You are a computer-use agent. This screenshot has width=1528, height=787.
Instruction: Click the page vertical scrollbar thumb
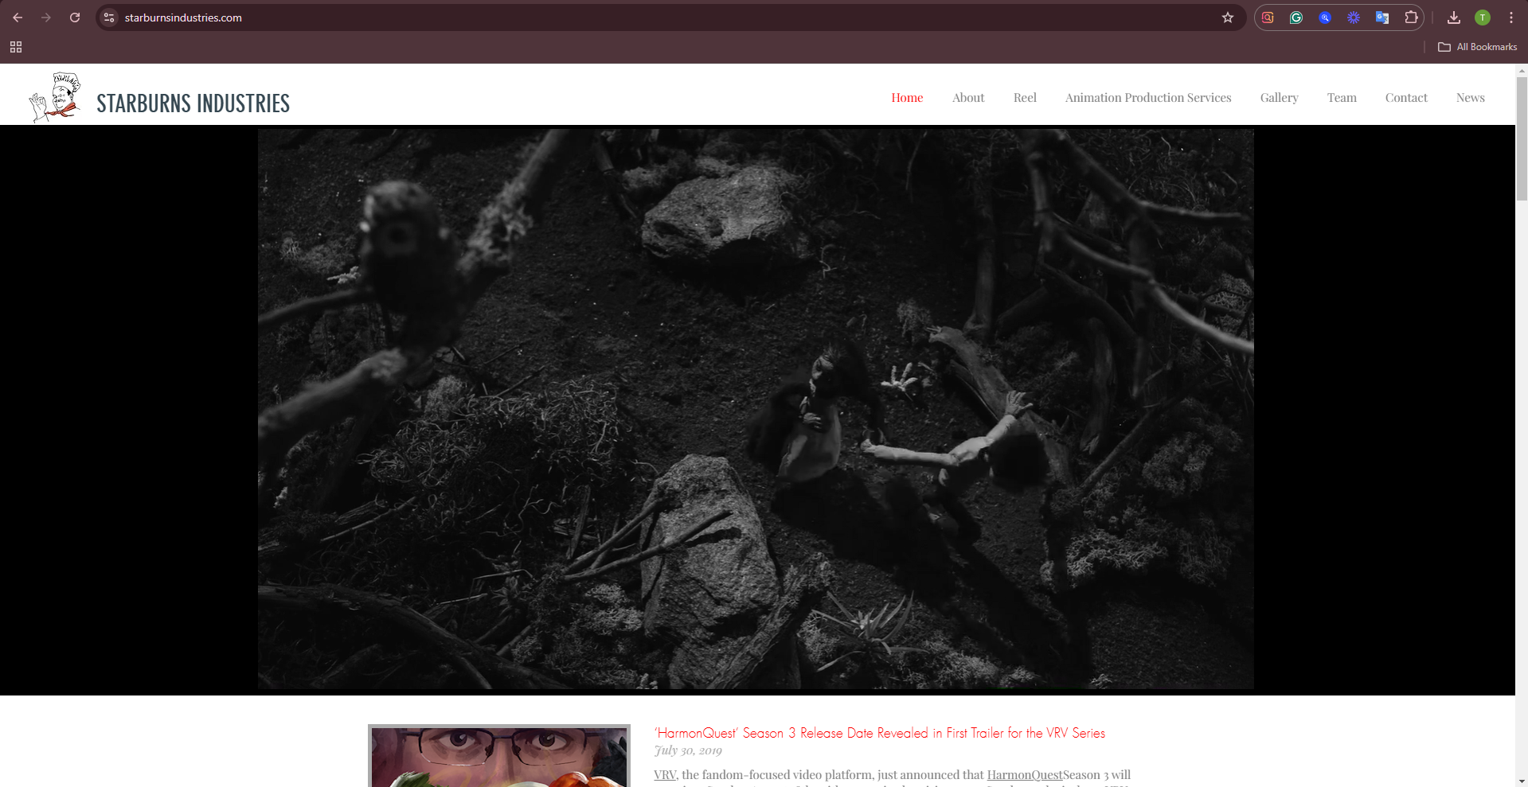(x=1522, y=139)
